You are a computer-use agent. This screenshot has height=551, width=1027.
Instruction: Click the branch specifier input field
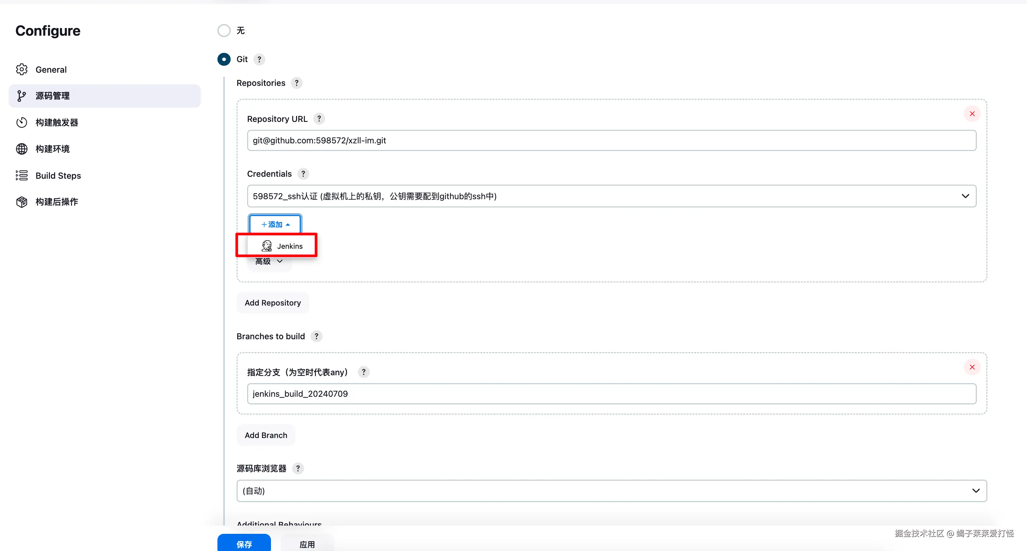pos(611,394)
